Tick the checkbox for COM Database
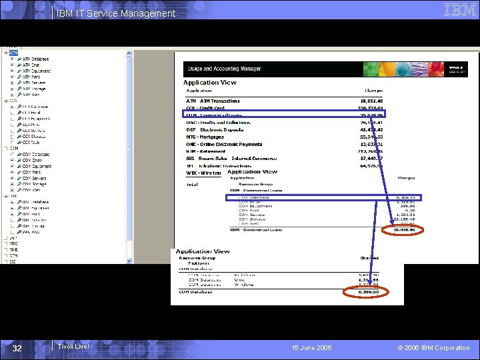Image resolution: width=480 pixels, height=360 pixels. 12,155
